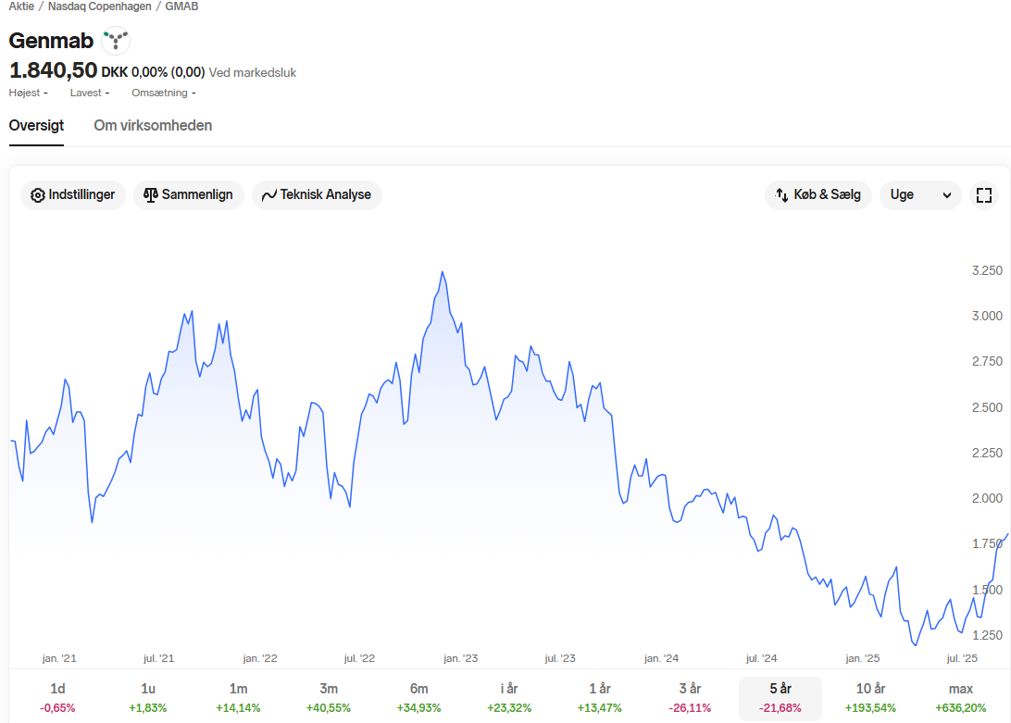The image size is (1011, 723).
Task: Click the Omsætning label
Action: pyautogui.click(x=160, y=93)
